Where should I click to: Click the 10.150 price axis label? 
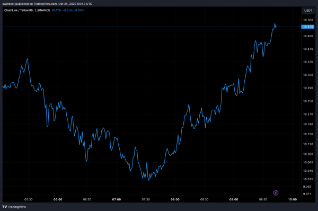point(308,134)
